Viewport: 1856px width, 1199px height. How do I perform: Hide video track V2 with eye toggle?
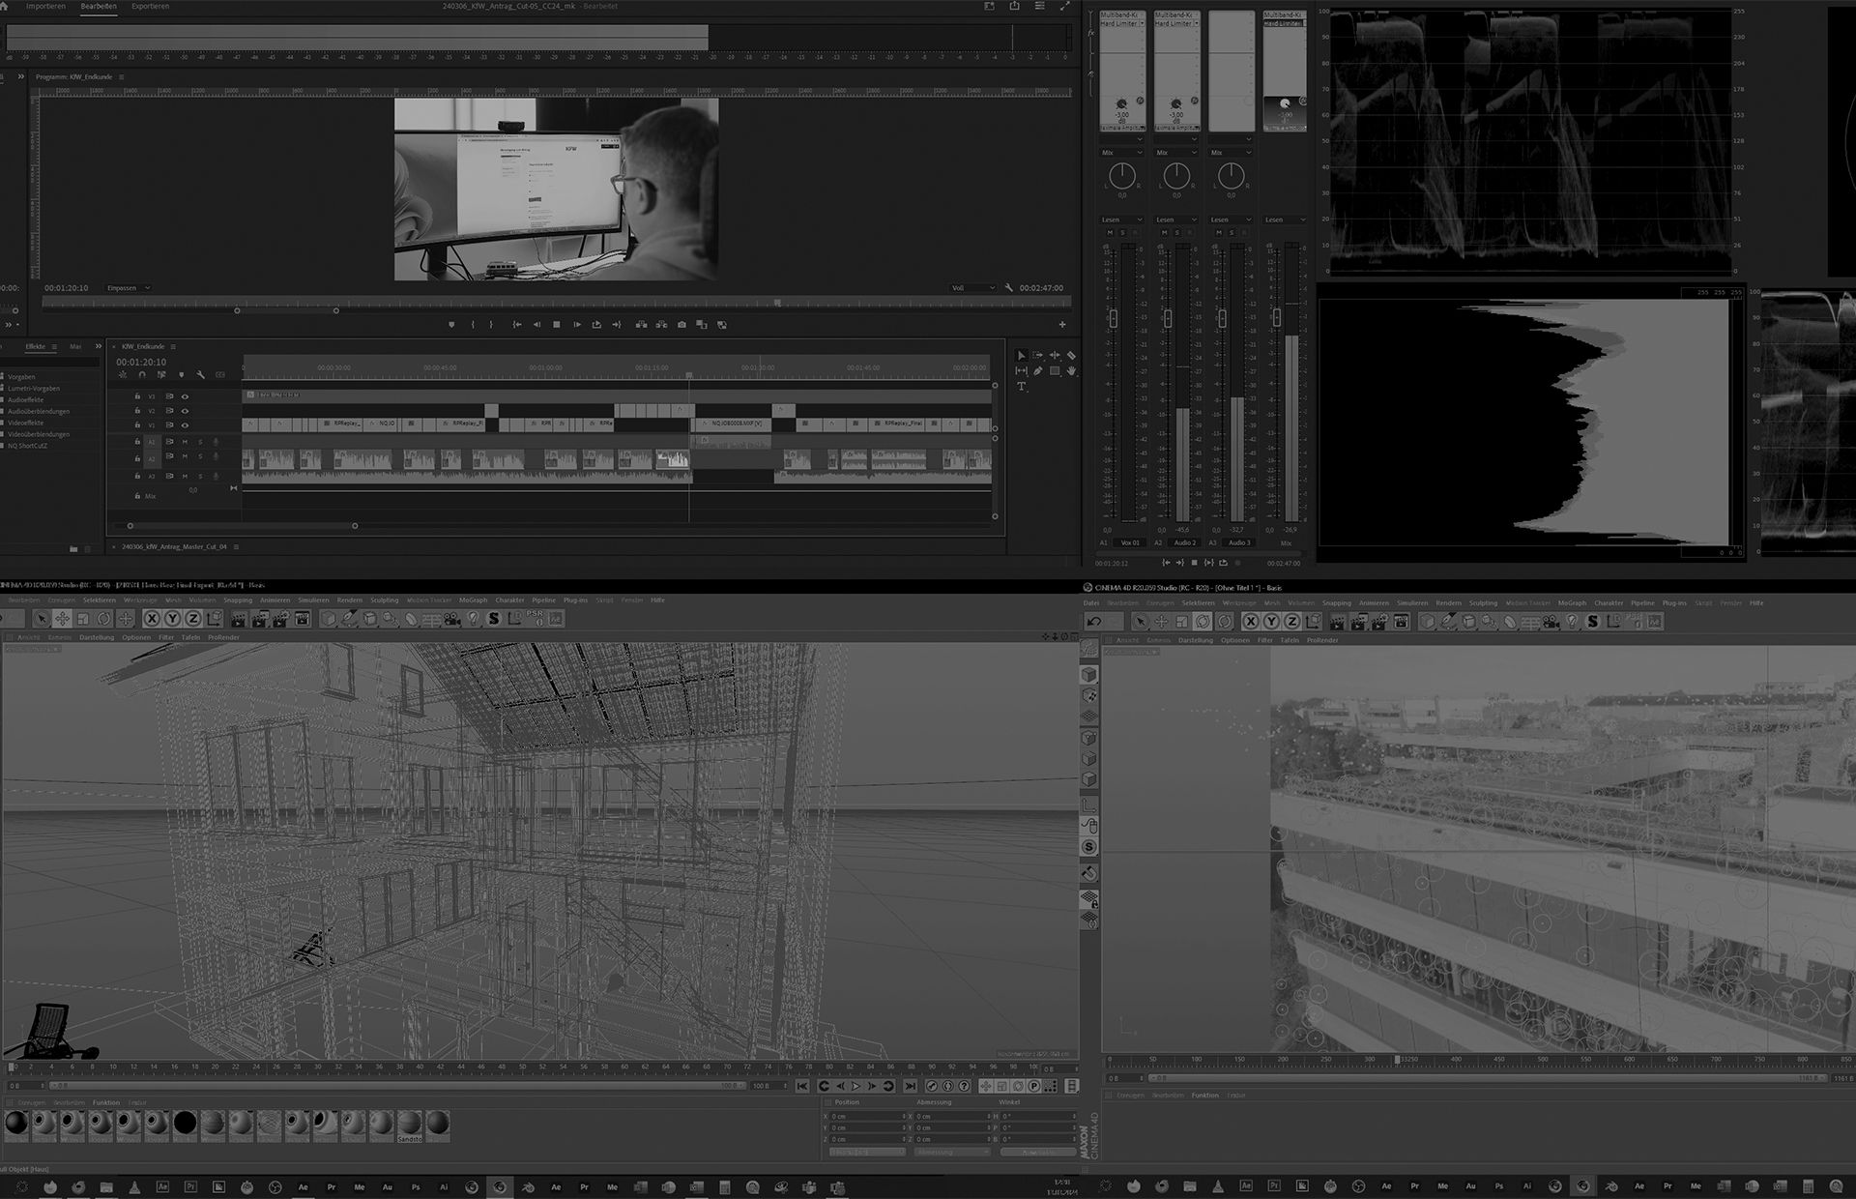pos(185,411)
